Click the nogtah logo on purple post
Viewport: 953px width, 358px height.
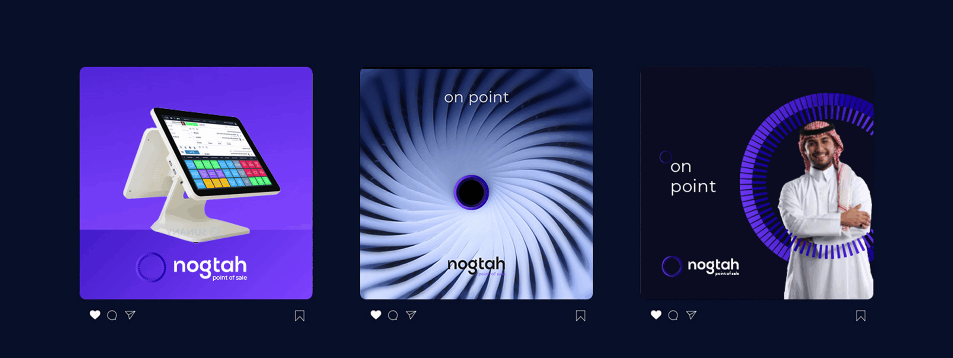click(x=192, y=267)
